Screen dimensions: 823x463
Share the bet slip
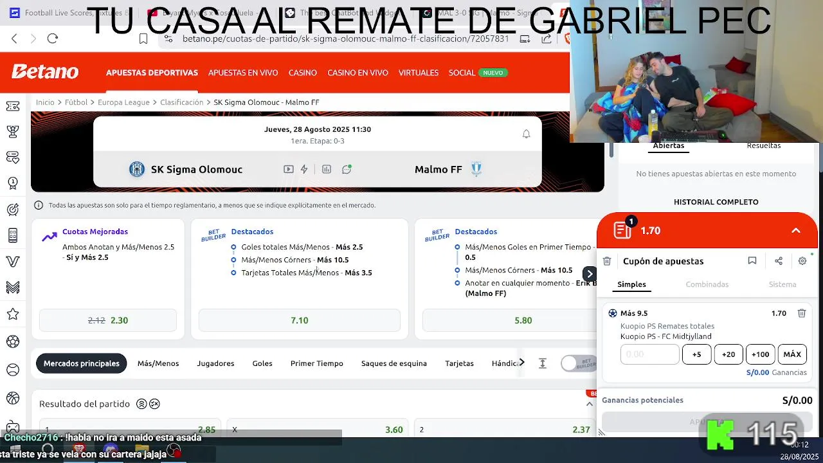(x=779, y=260)
